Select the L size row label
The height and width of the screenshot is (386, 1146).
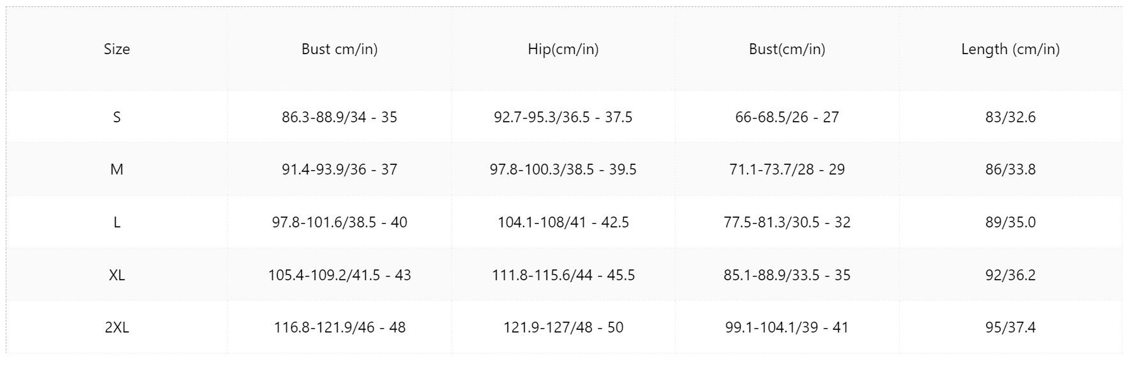(117, 222)
